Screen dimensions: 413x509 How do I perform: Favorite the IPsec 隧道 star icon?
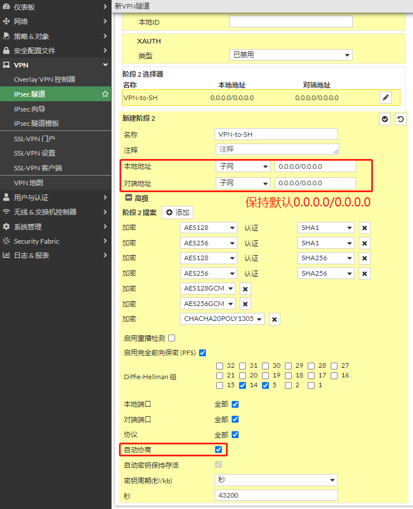coord(105,94)
